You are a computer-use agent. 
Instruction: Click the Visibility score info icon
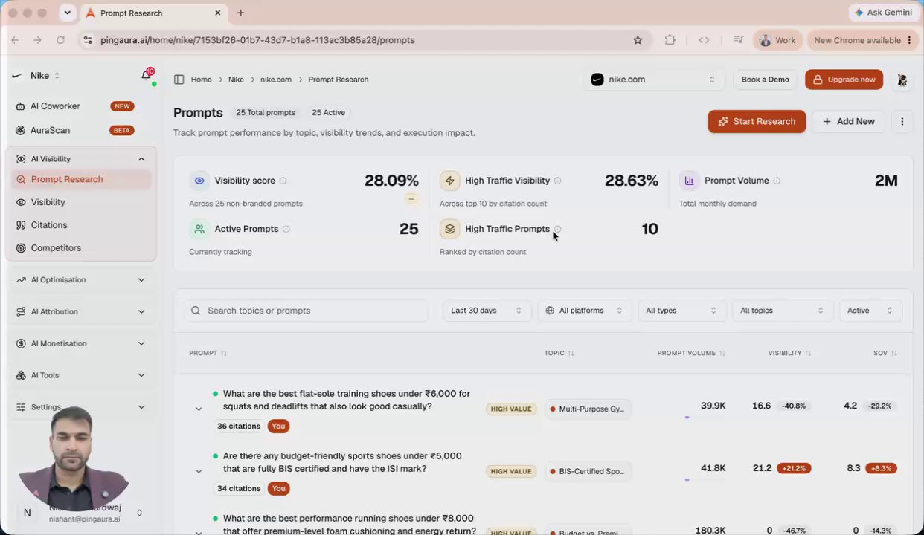pos(283,181)
